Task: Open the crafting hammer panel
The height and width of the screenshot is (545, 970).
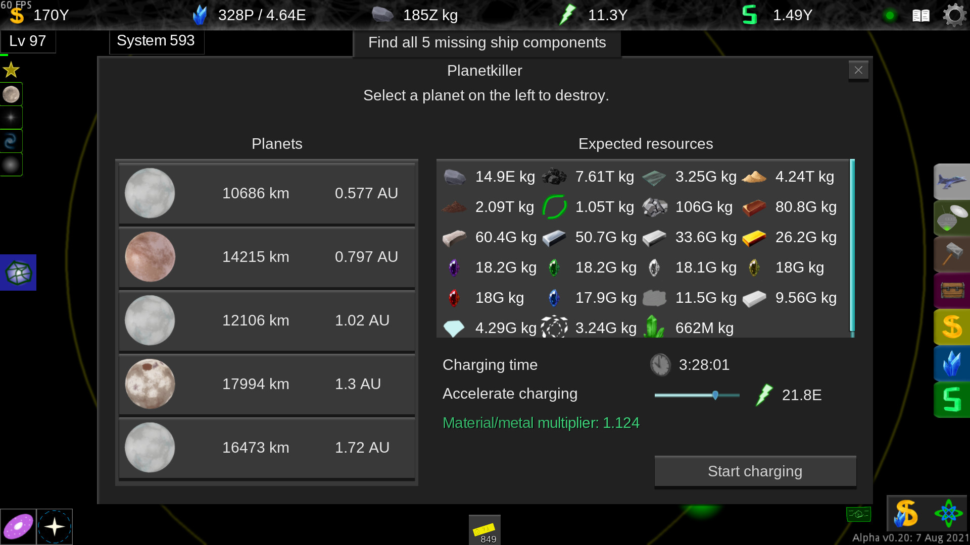Action: coord(952,254)
